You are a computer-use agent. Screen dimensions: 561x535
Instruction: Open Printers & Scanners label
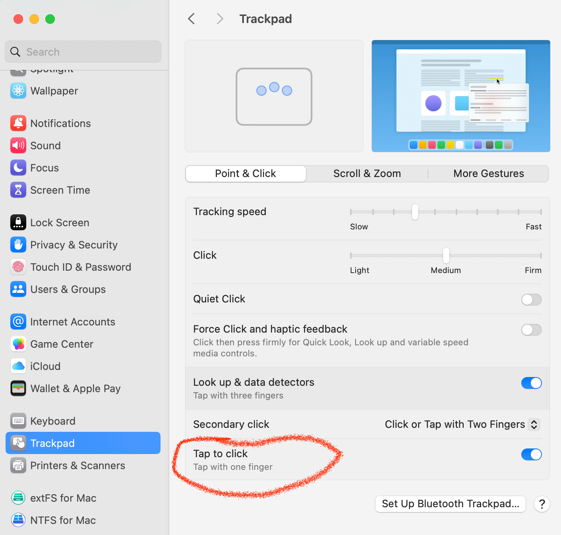point(78,466)
